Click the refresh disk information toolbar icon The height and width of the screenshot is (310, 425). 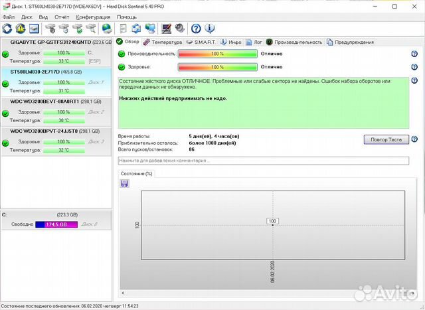tap(7, 29)
